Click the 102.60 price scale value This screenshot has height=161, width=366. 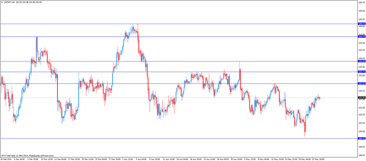click(362, 75)
